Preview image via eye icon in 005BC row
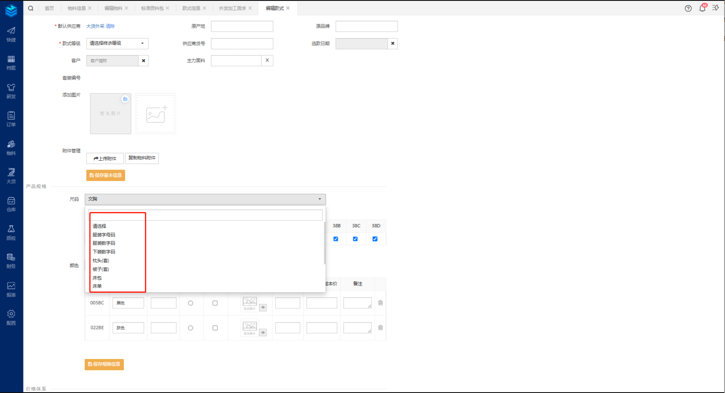Viewport: 725px width, 393px height. 263,308
